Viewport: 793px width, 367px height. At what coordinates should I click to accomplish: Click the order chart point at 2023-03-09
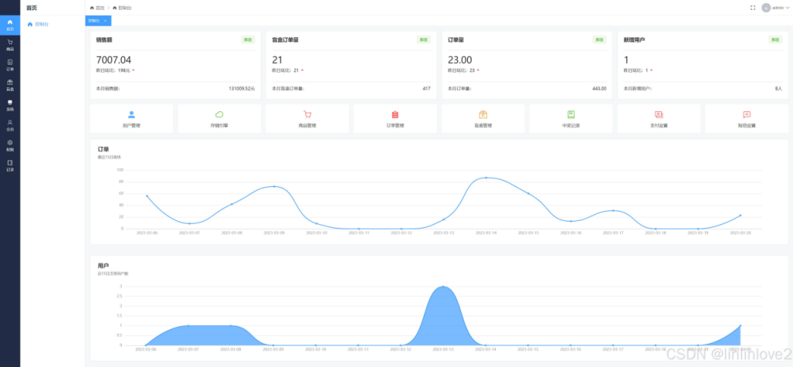[274, 186]
